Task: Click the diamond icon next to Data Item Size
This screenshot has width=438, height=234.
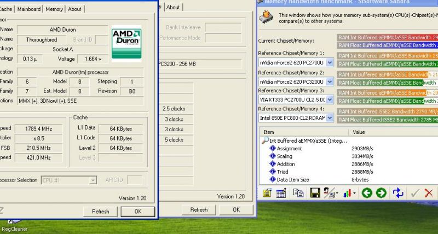Action: (x=273, y=179)
